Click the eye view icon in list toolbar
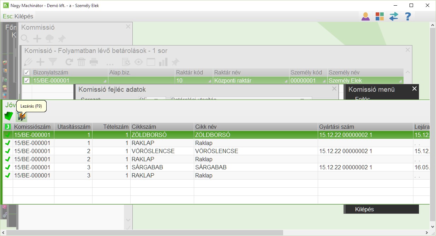The width and height of the screenshot is (436, 236). (138, 62)
